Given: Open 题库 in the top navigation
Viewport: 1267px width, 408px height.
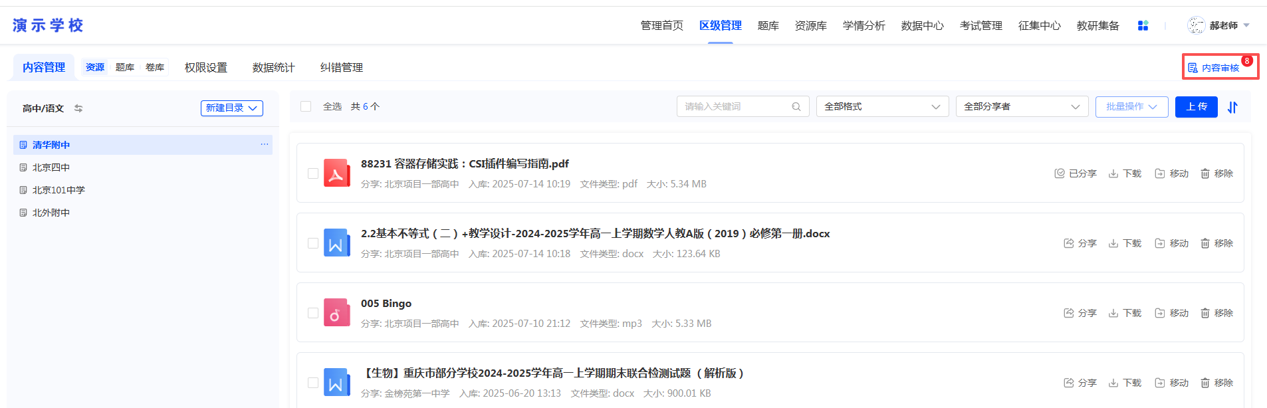Looking at the screenshot, I should click(x=768, y=25).
